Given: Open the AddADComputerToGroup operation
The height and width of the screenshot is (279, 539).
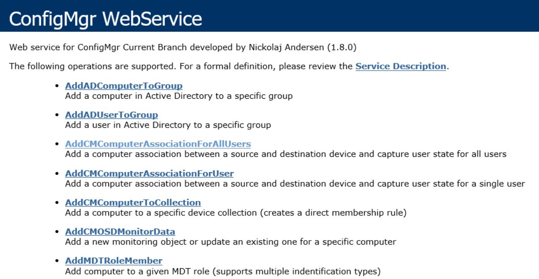Looking at the screenshot, I should click(124, 86).
